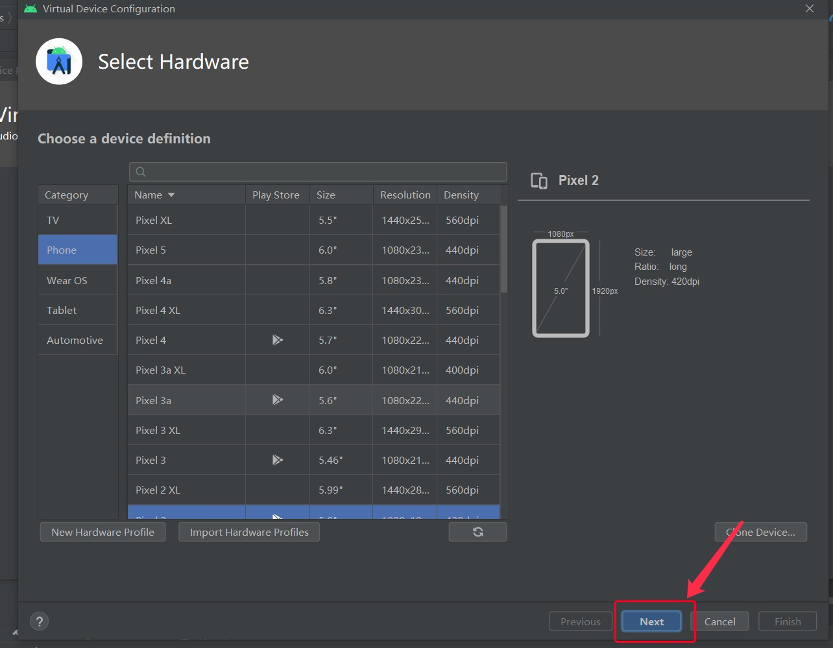
Task: Click the 400dpi density cell
Action: (x=468, y=370)
